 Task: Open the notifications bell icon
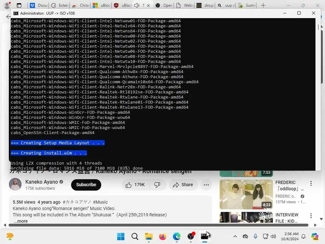click(x=303, y=236)
